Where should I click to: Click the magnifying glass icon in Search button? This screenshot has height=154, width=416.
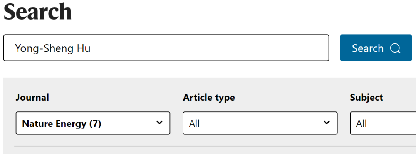395,48
